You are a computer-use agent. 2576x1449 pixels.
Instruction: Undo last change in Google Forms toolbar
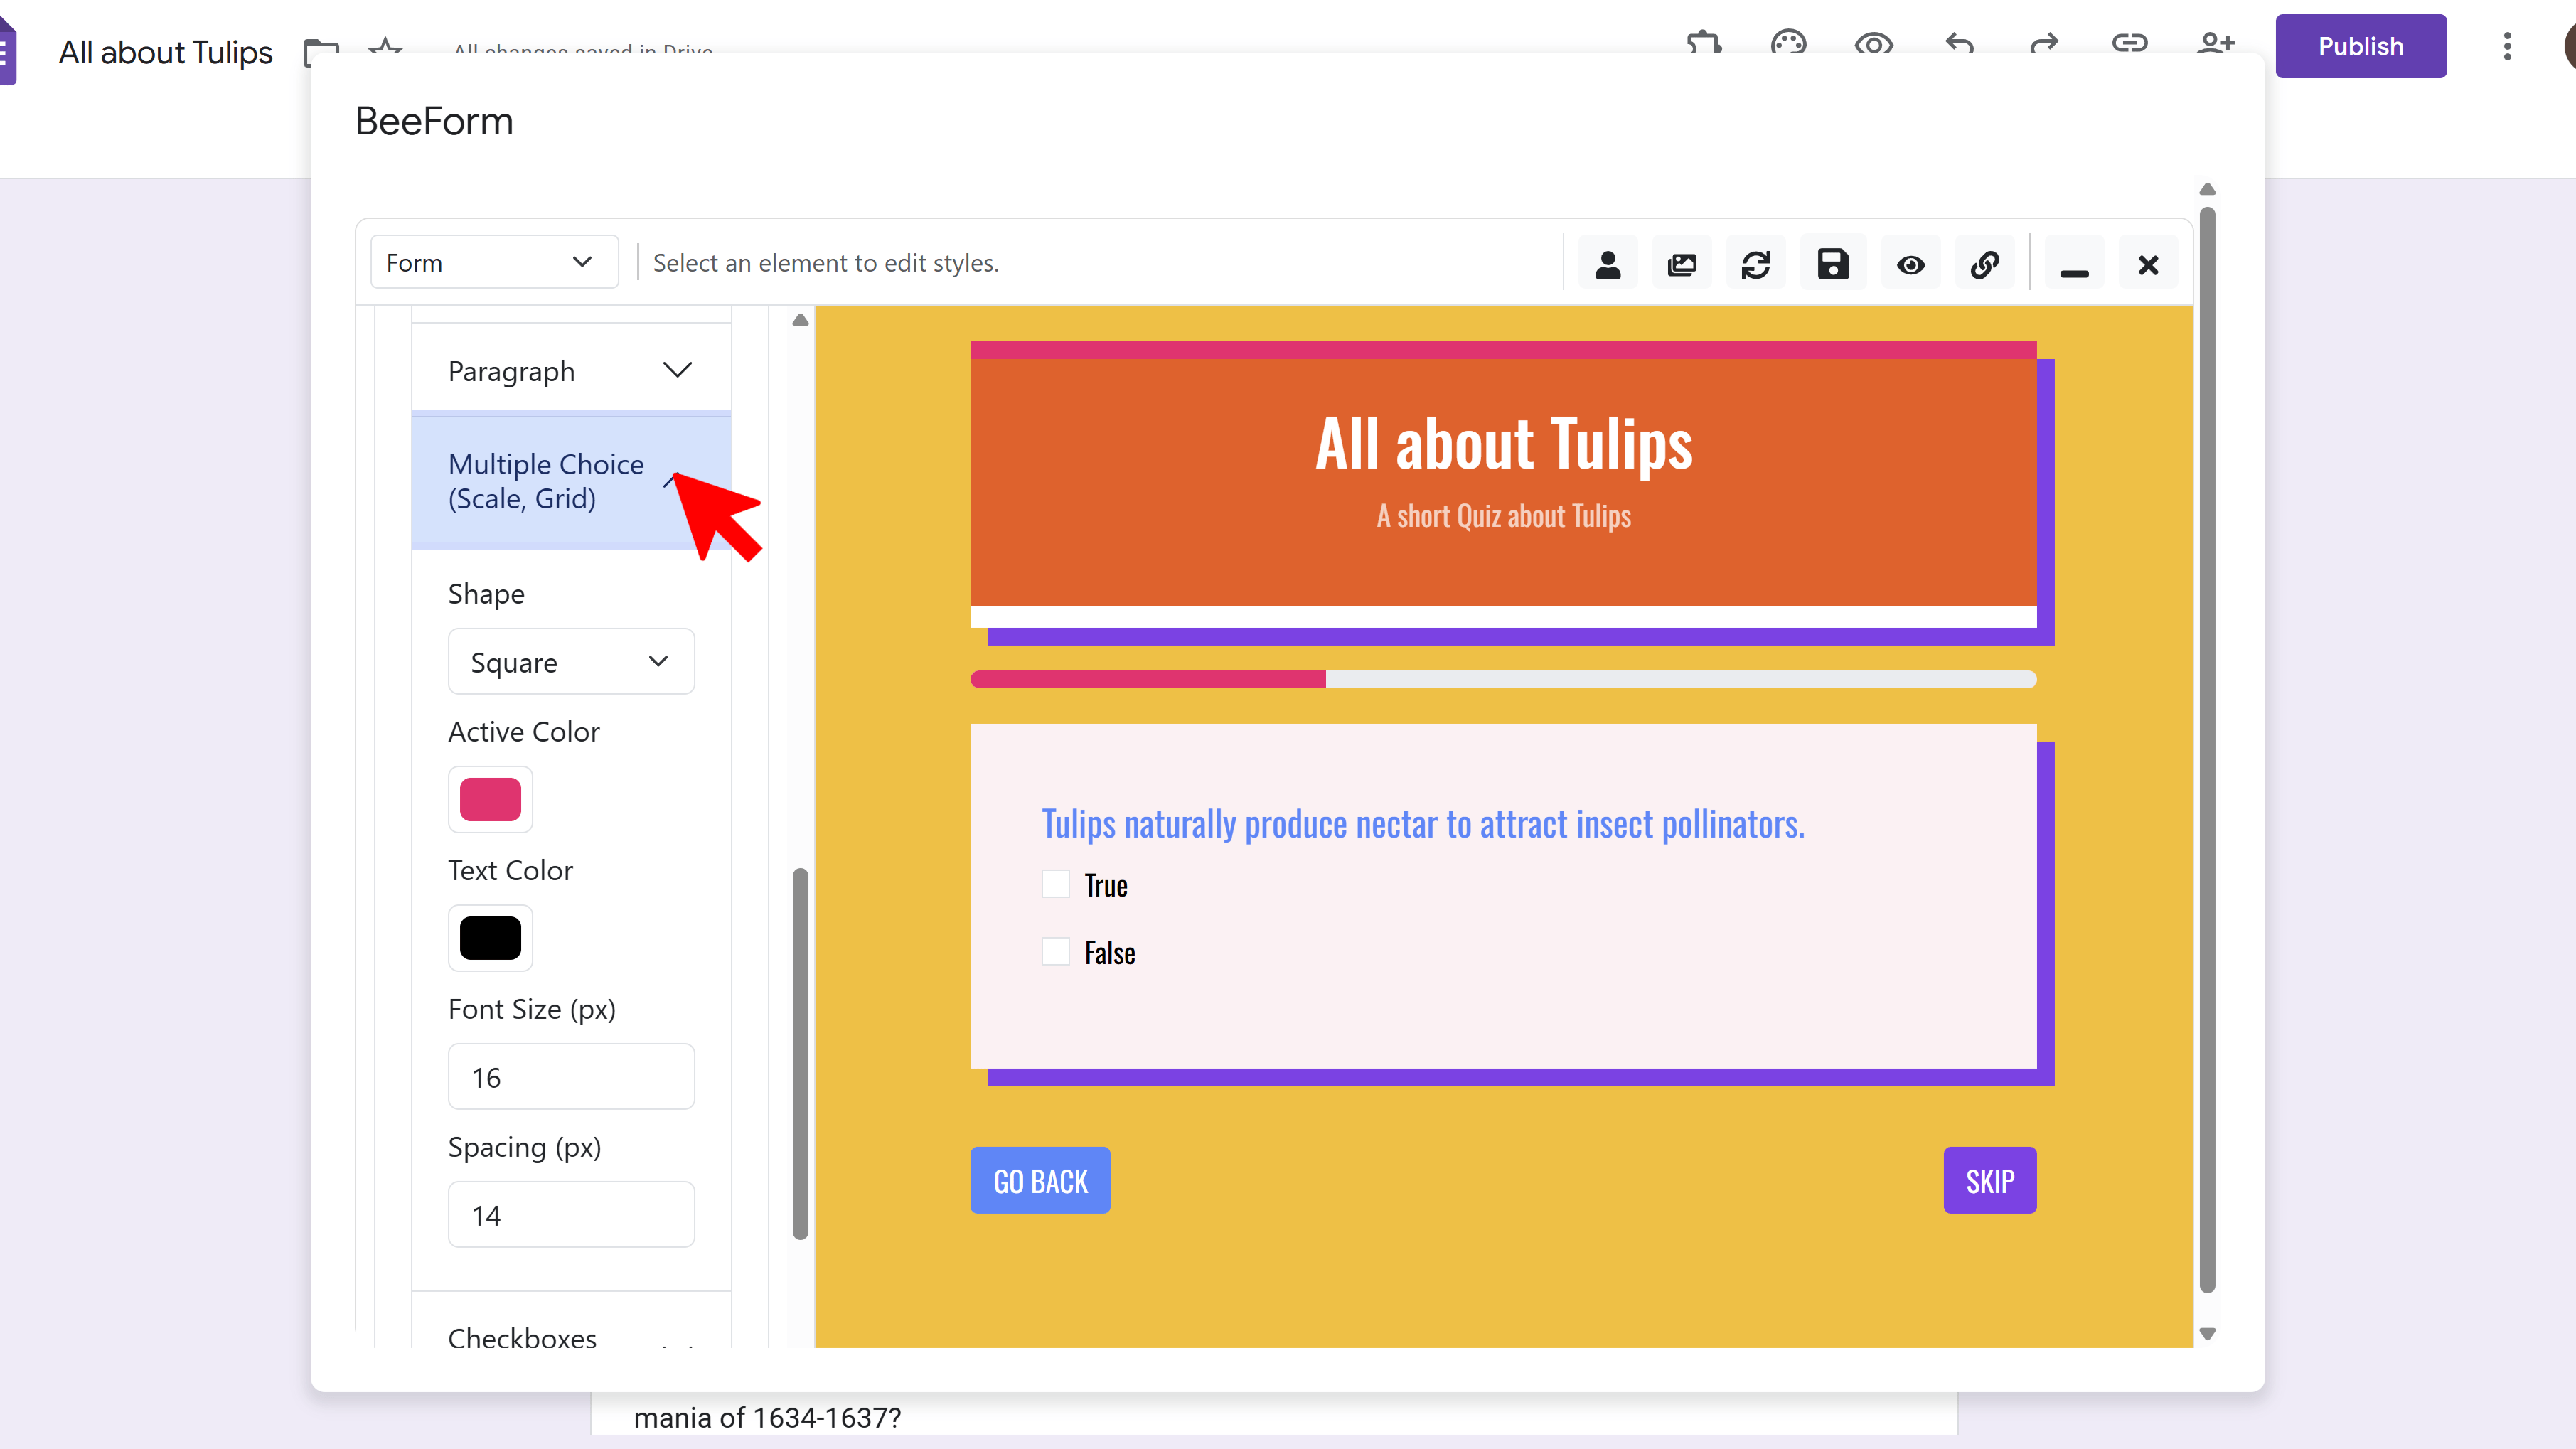coord(1958,45)
